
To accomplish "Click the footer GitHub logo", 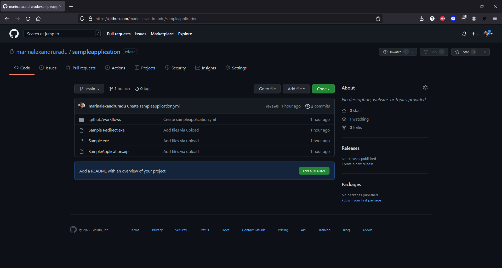I will click(x=73, y=229).
